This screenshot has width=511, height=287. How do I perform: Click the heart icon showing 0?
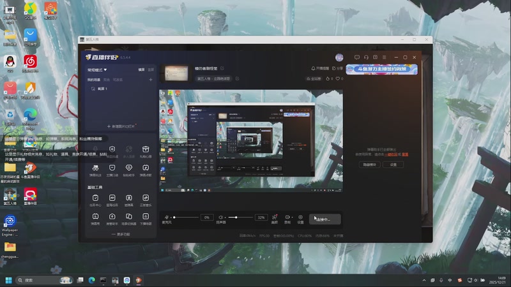pos(339,78)
